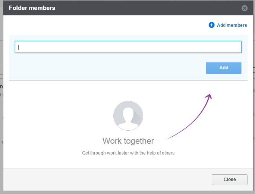The image size is (255, 194).
Task: Click the 'Get through work faster' subtitle text
Action: tap(128, 153)
